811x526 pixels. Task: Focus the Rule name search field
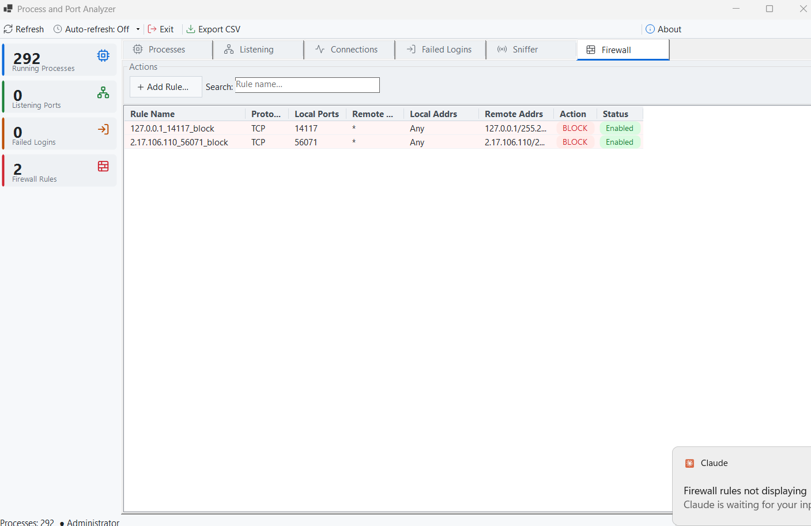[307, 85]
